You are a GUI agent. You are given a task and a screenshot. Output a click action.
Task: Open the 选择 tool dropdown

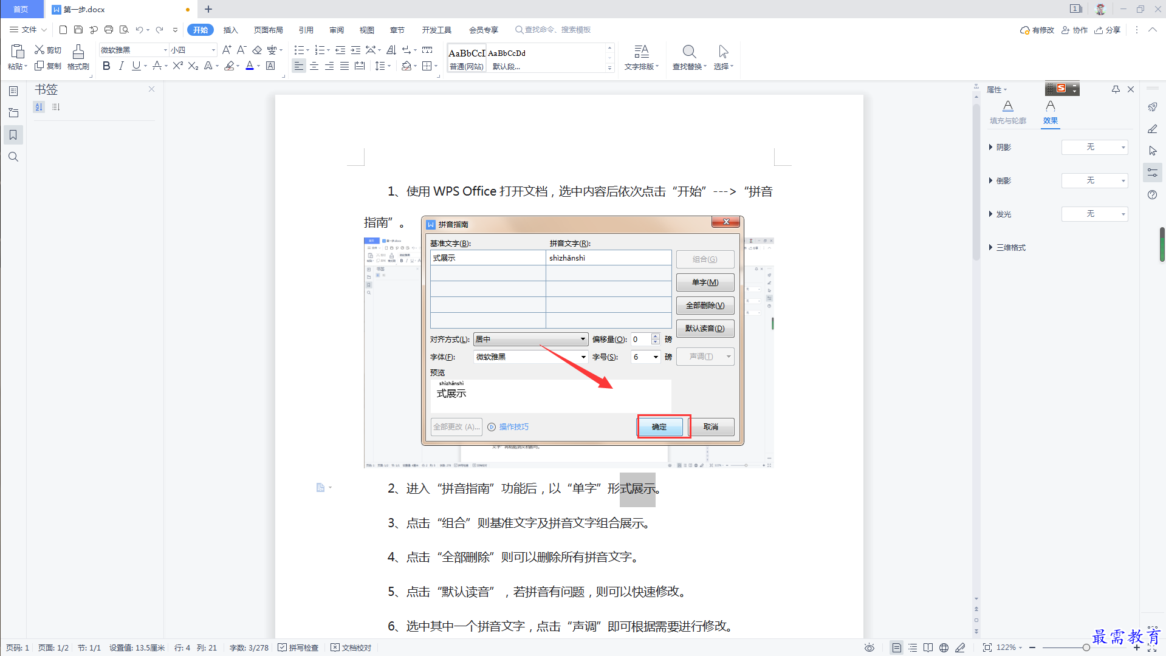723,58
